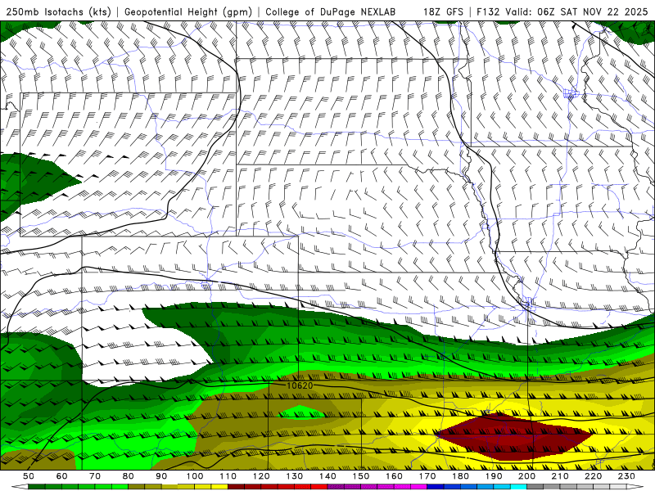Click the '220' legend value
This screenshot has height=491, width=655.
[594, 476]
